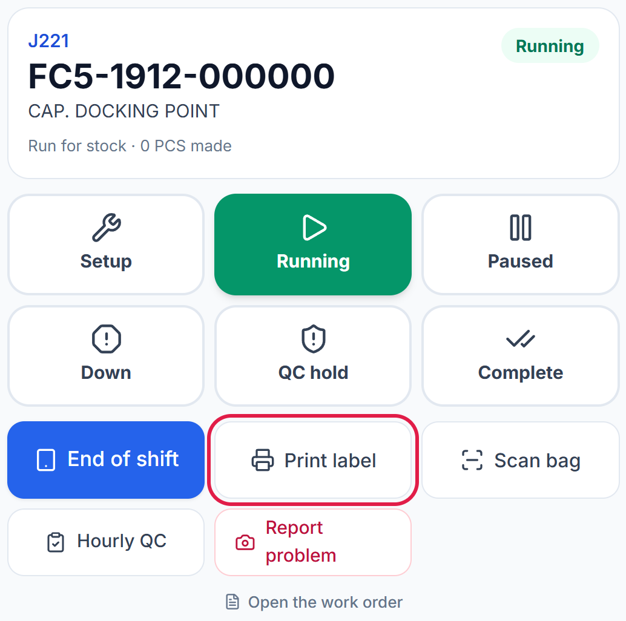
Task: Click the document icon beside Open the work order
Action: click(232, 602)
